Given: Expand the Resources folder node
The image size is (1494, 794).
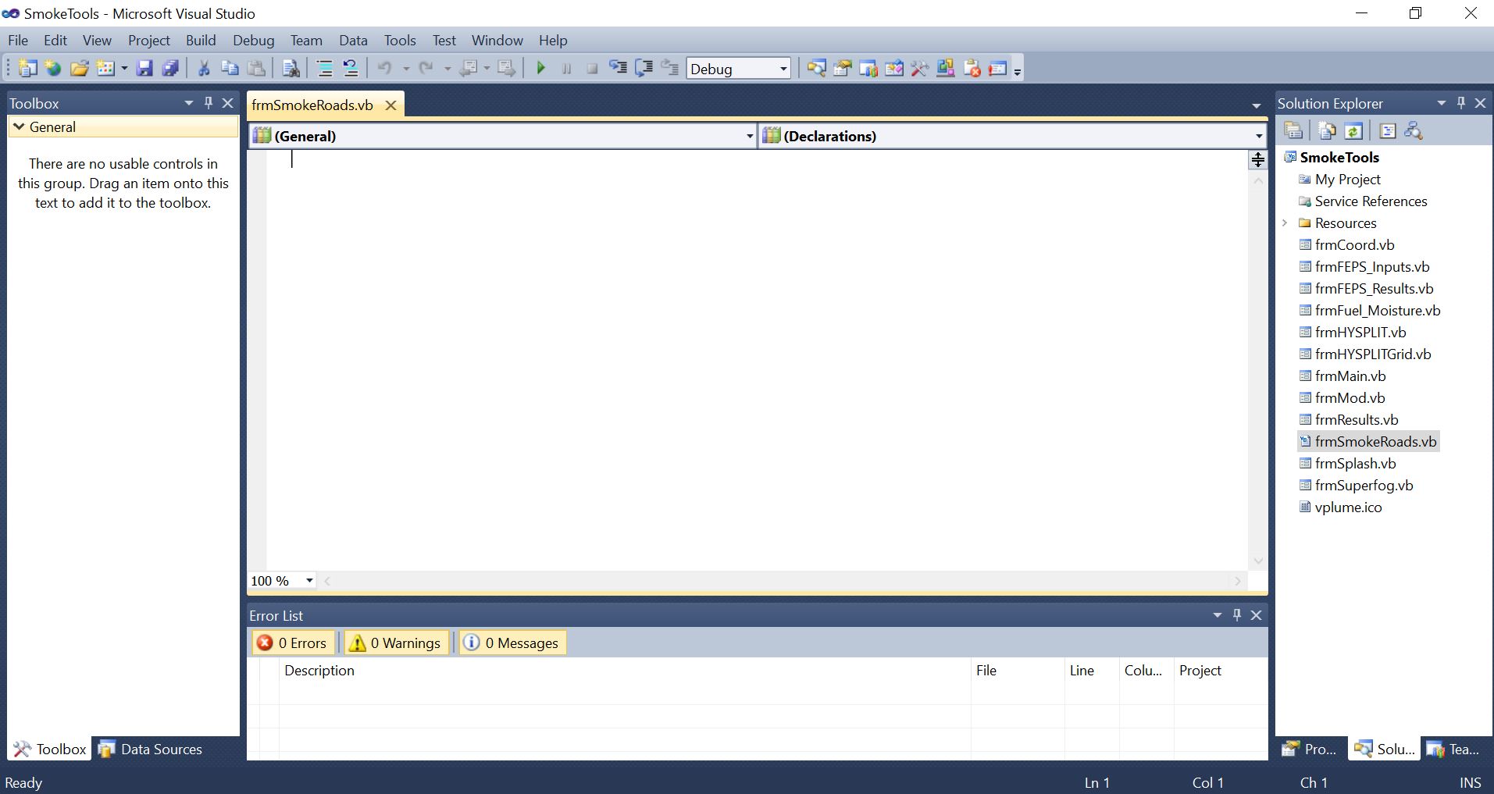Looking at the screenshot, I should pos(1285,223).
